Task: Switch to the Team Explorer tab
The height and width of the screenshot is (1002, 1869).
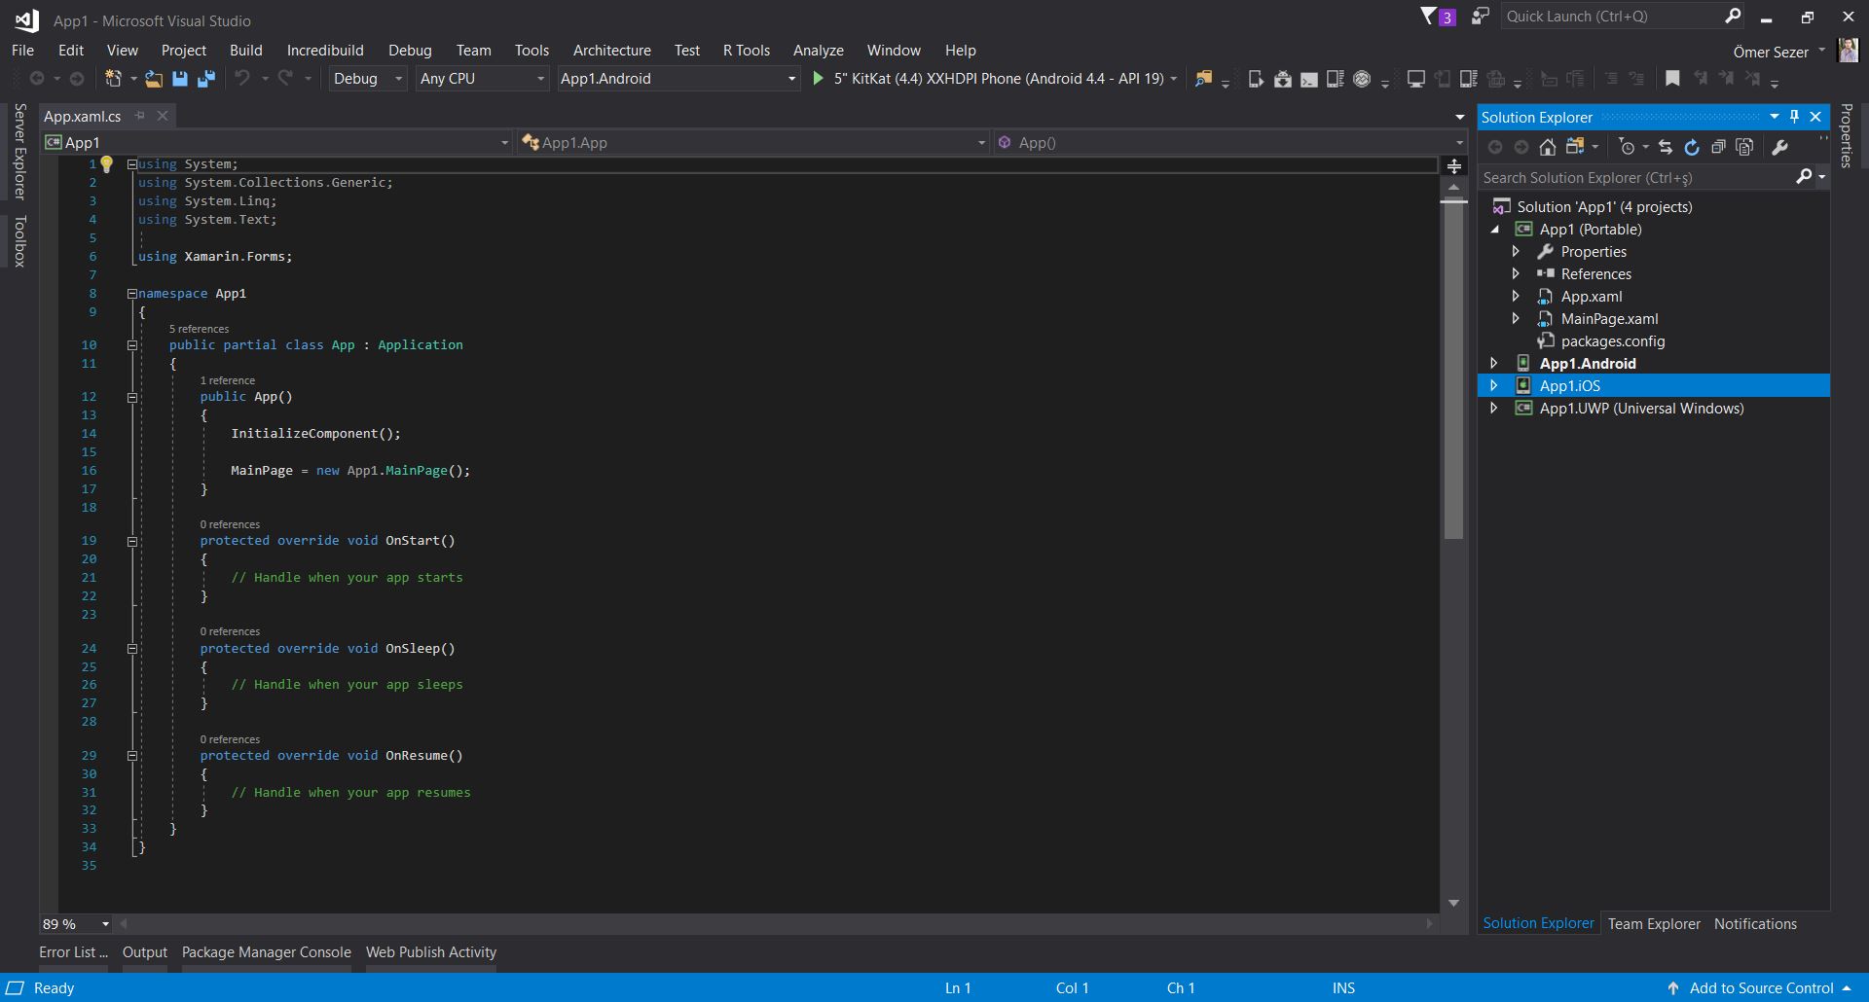Action: 1654,923
